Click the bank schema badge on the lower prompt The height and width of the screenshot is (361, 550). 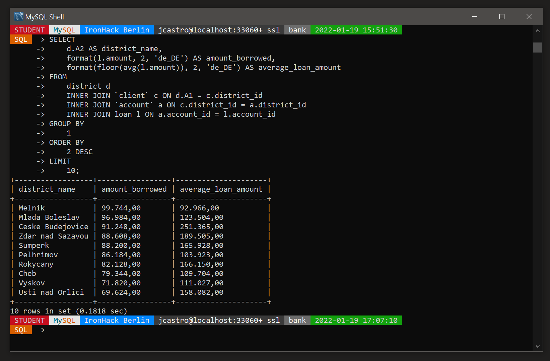coord(297,320)
